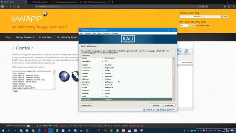Open a new browser tab
This screenshot has height=133, width=236.
coord(112,2)
